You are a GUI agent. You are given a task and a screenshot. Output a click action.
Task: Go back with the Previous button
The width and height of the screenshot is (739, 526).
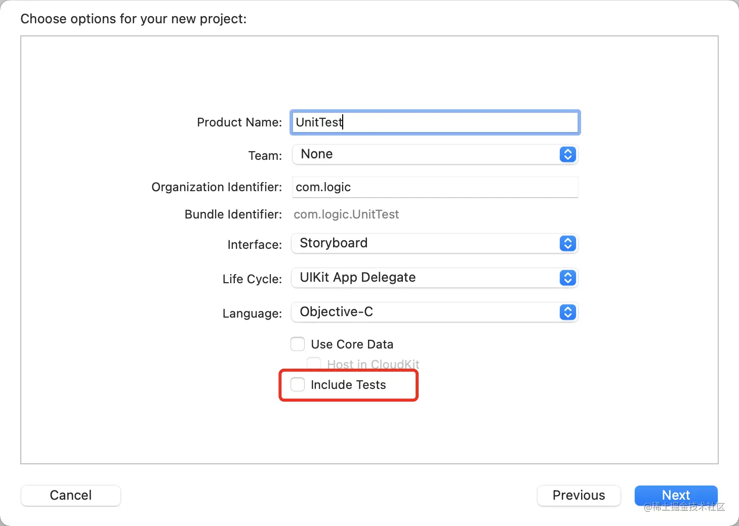coord(579,495)
